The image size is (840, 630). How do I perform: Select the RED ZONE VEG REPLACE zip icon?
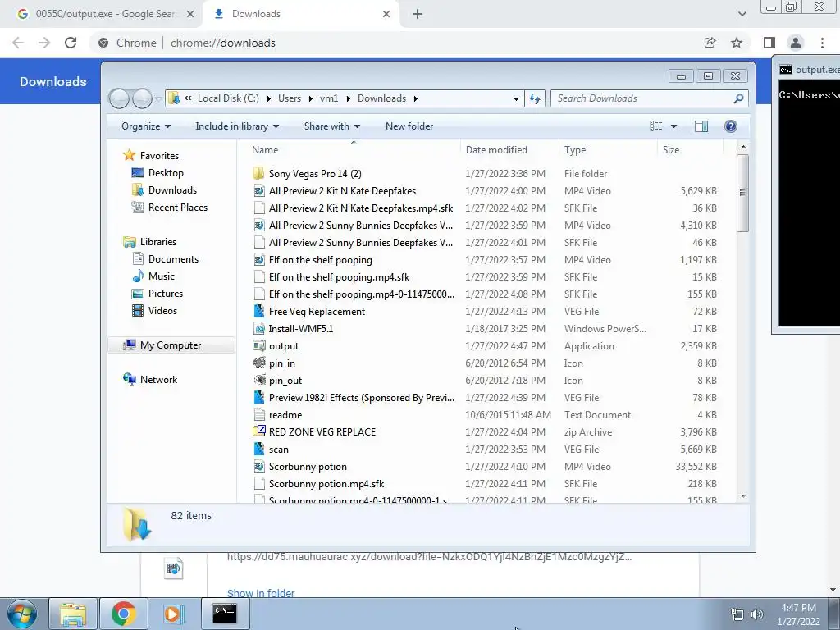(x=258, y=431)
